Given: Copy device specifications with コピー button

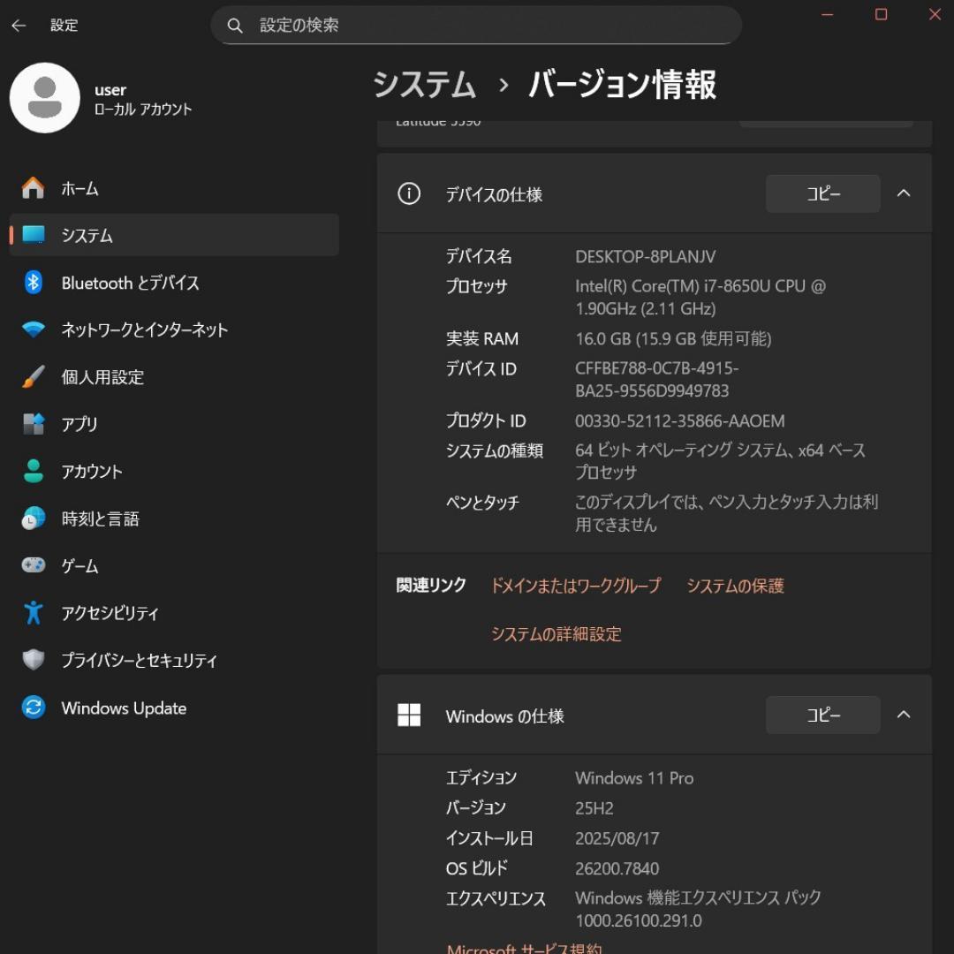Looking at the screenshot, I should coord(822,193).
